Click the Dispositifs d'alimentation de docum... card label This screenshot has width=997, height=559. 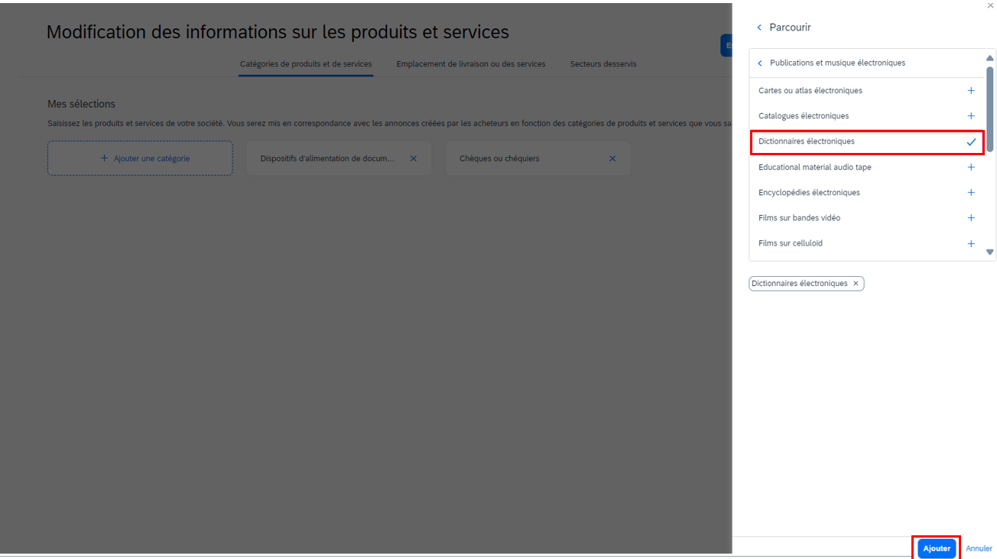tap(327, 158)
